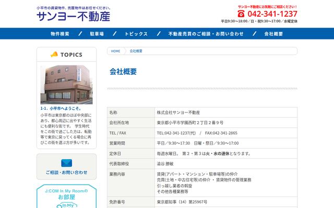Select the address 東京都小平市学園西町２丁目２番９号
This screenshot has width=334, height=208.
coord(190,123)
